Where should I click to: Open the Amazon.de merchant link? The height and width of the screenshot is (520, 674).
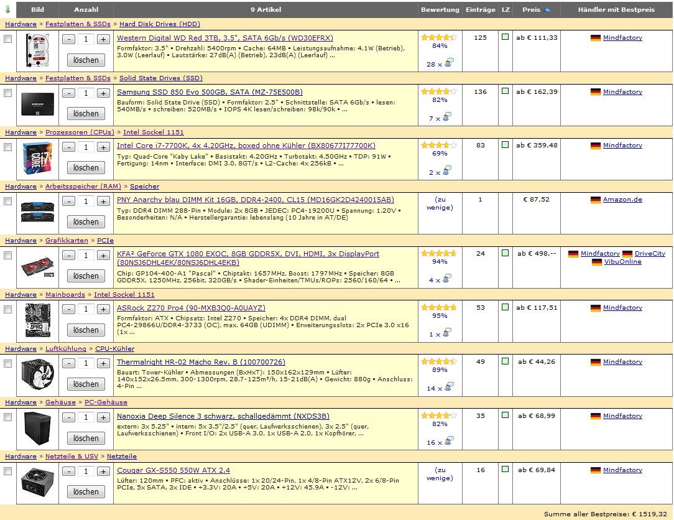click(622, 200)
